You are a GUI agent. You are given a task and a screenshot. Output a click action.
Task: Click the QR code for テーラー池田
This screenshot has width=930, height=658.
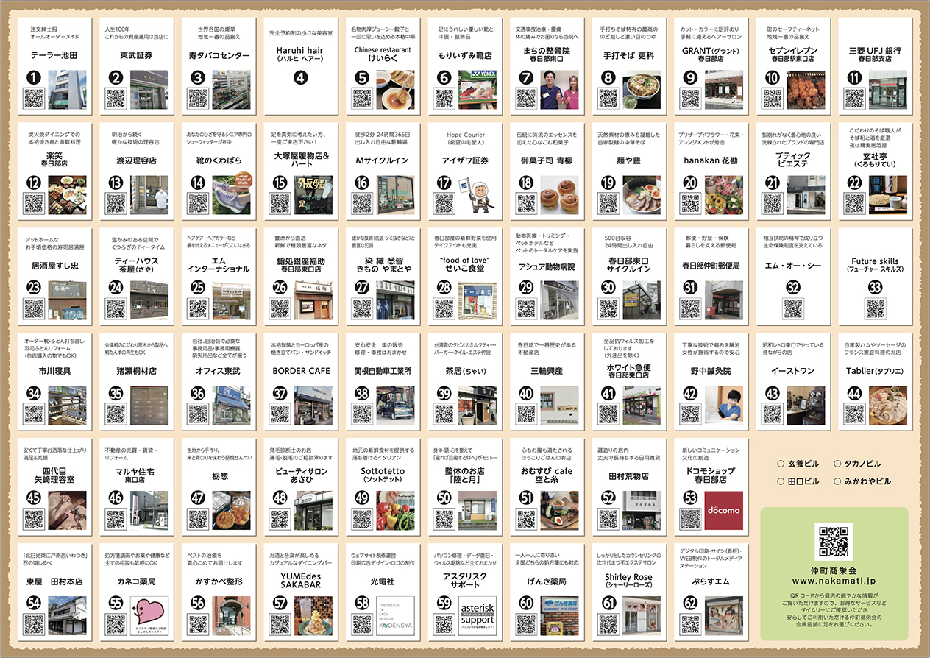coord(34,98)
